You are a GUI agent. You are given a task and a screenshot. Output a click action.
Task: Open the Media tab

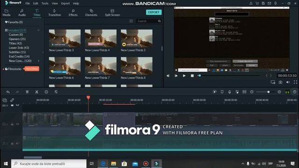[7, 13]
